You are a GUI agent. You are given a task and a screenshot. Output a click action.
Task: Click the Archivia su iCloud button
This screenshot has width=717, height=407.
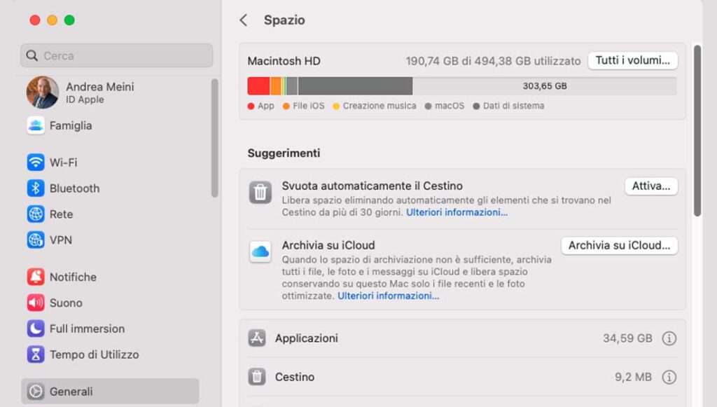[x=619, y=246]
